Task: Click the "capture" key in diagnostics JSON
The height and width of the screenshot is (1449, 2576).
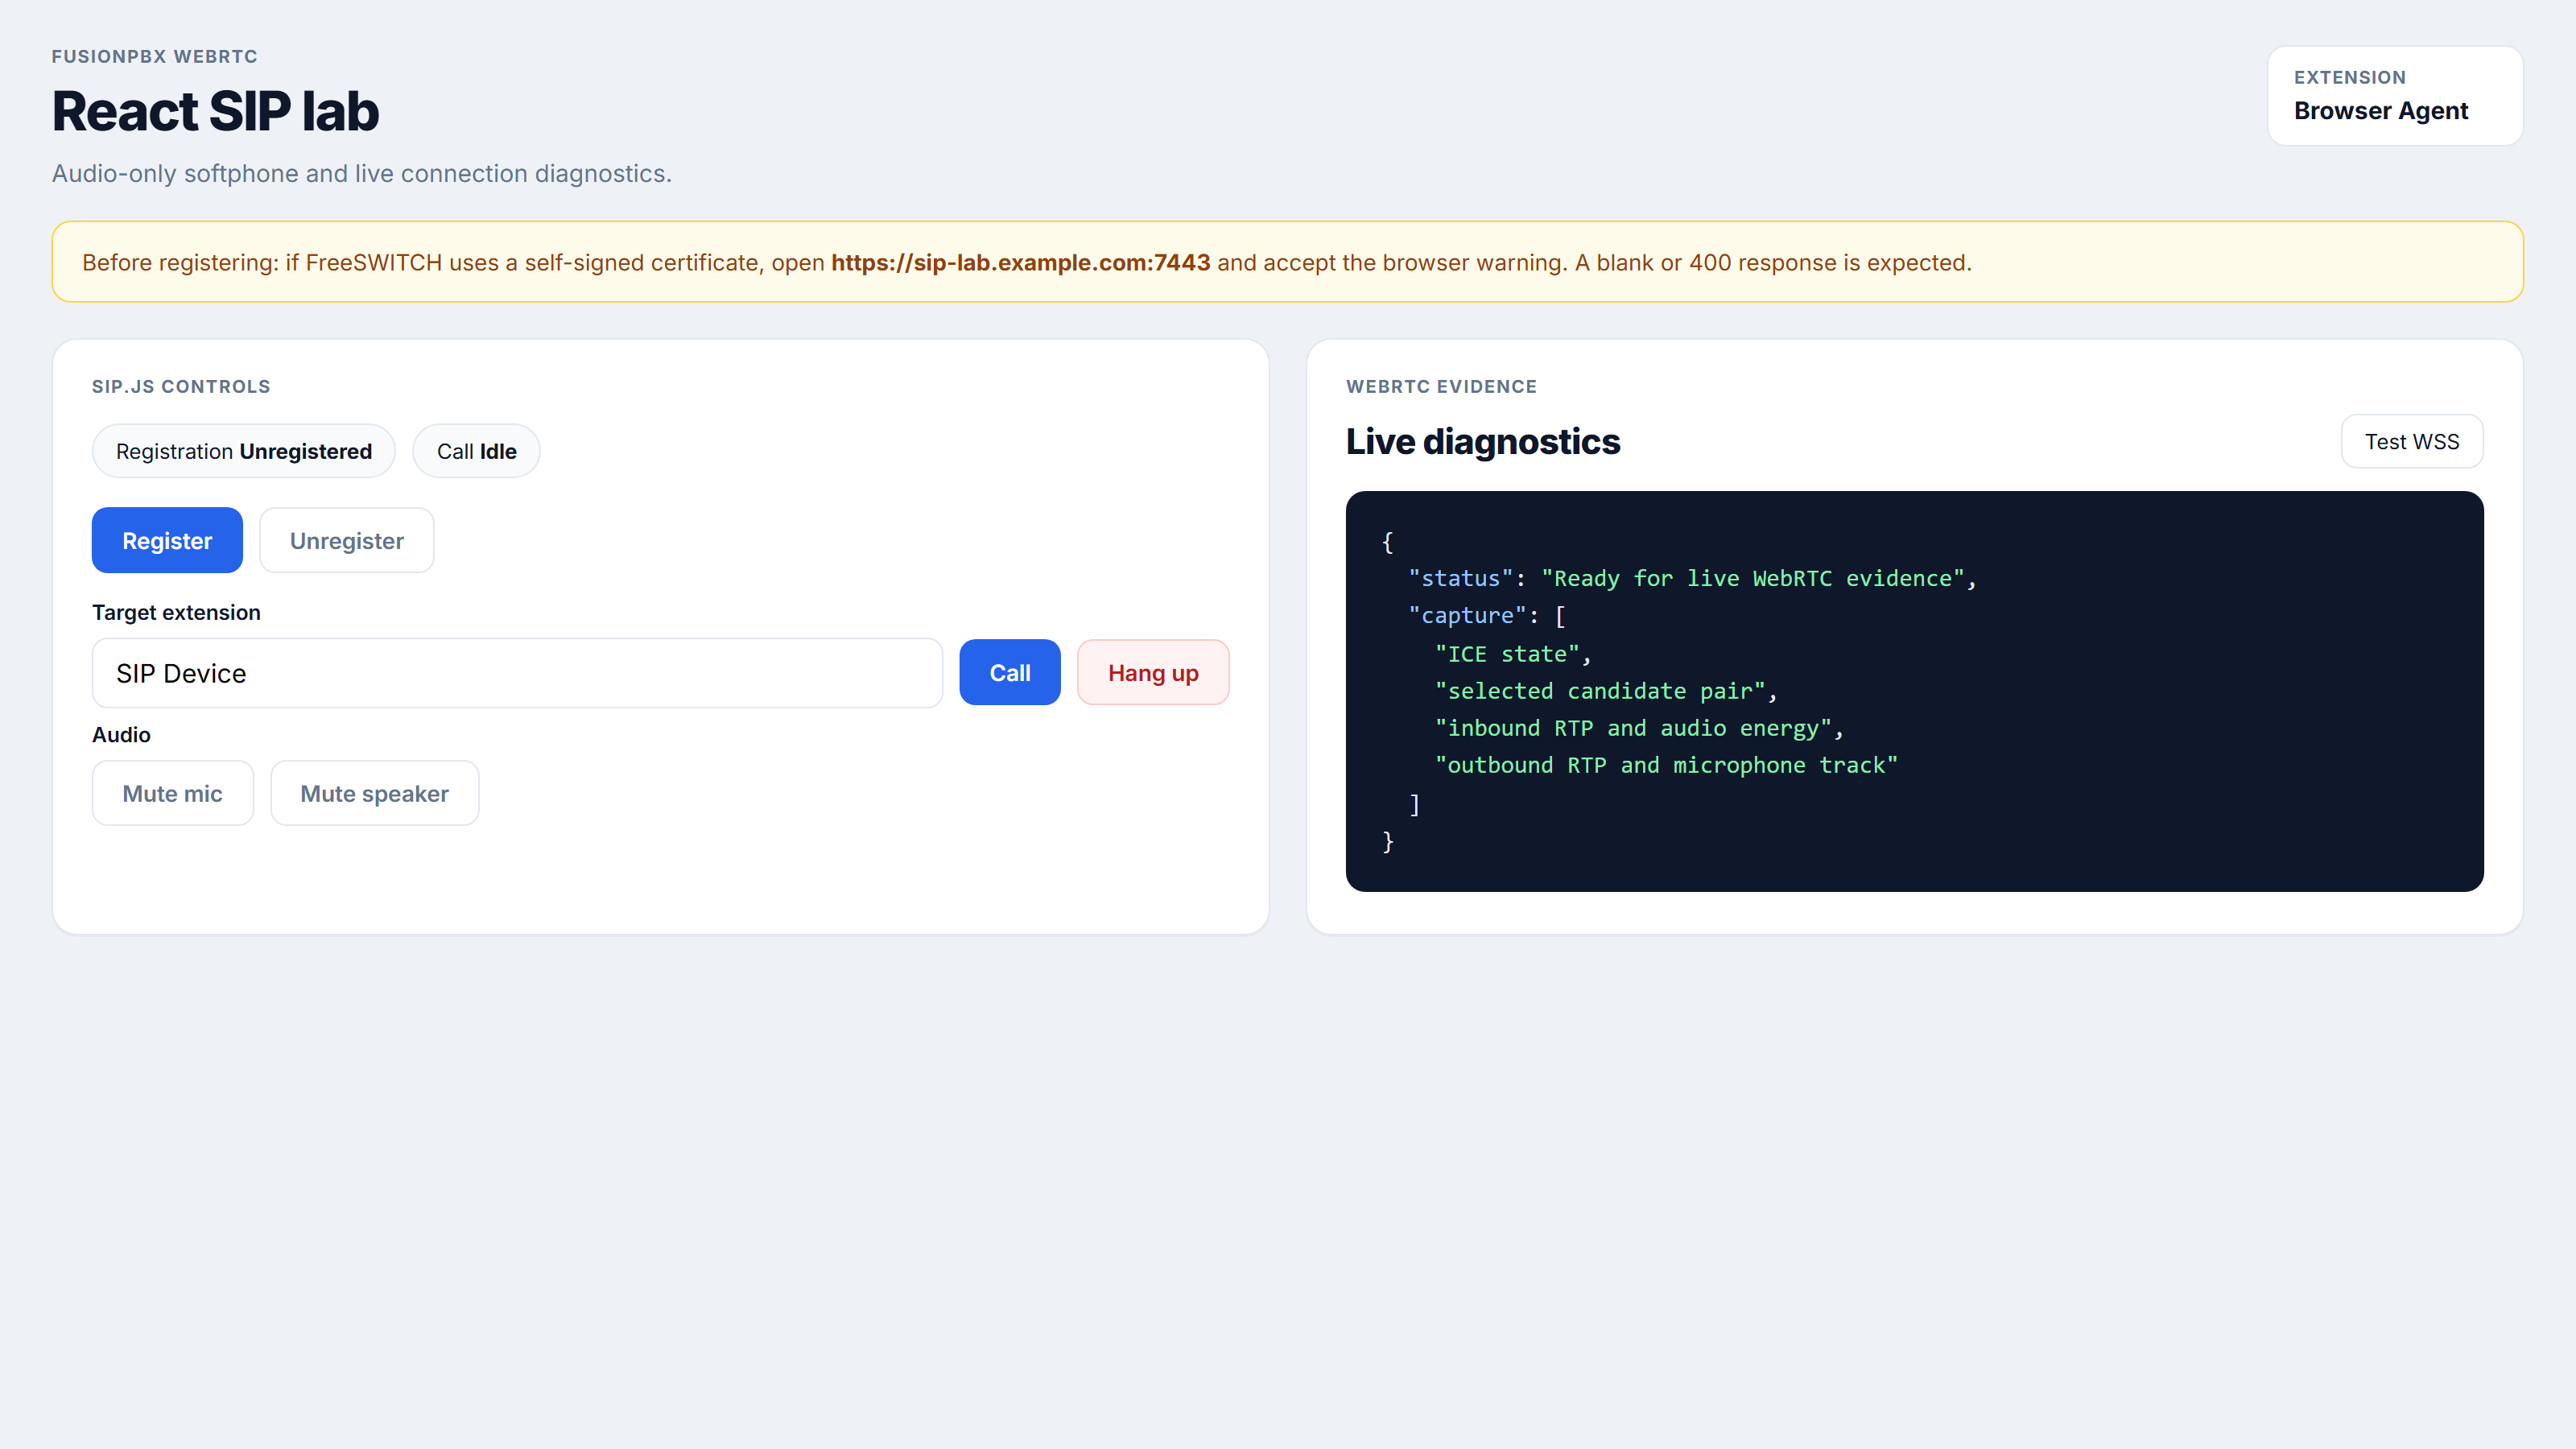Action: click(x=1467, y=616)
